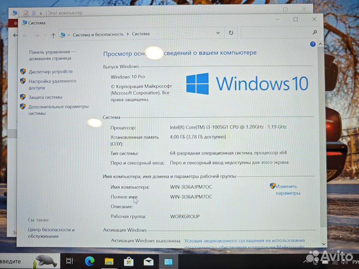
Task: Click WORKGROUP value text
Action: (185, 216)
